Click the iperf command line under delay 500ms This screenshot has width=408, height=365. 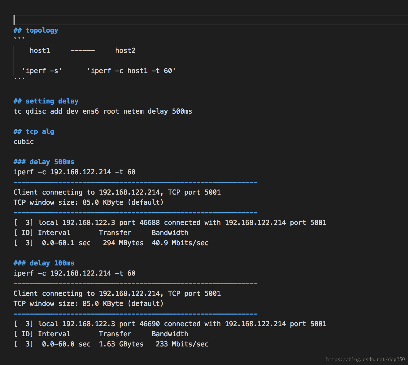pos(75,172)
